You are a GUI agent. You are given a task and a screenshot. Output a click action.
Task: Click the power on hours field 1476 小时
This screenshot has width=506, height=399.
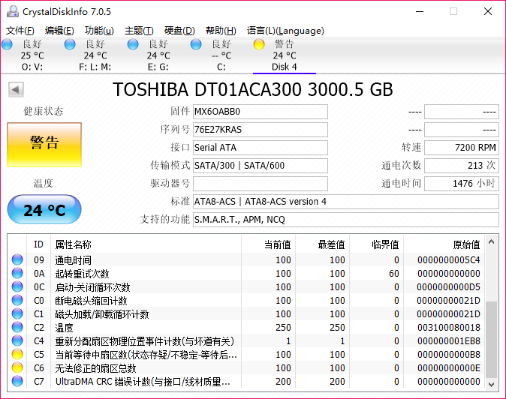(462, 184)
